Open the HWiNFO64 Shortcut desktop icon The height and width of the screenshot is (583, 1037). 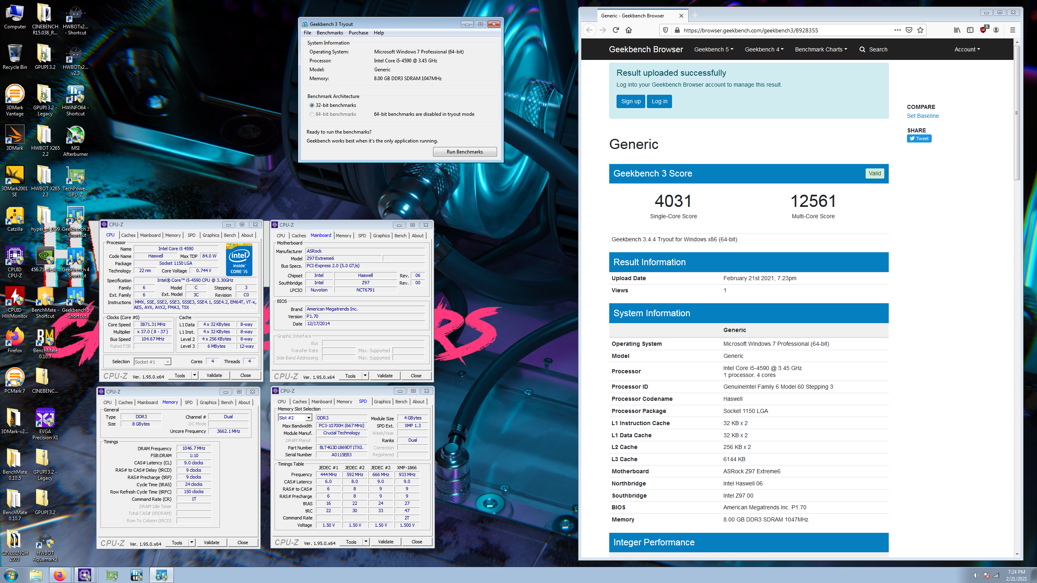tap(75, 100)
